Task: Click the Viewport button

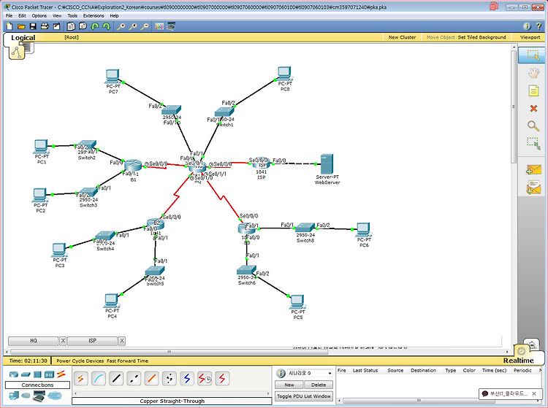Action: pos(530,37)
